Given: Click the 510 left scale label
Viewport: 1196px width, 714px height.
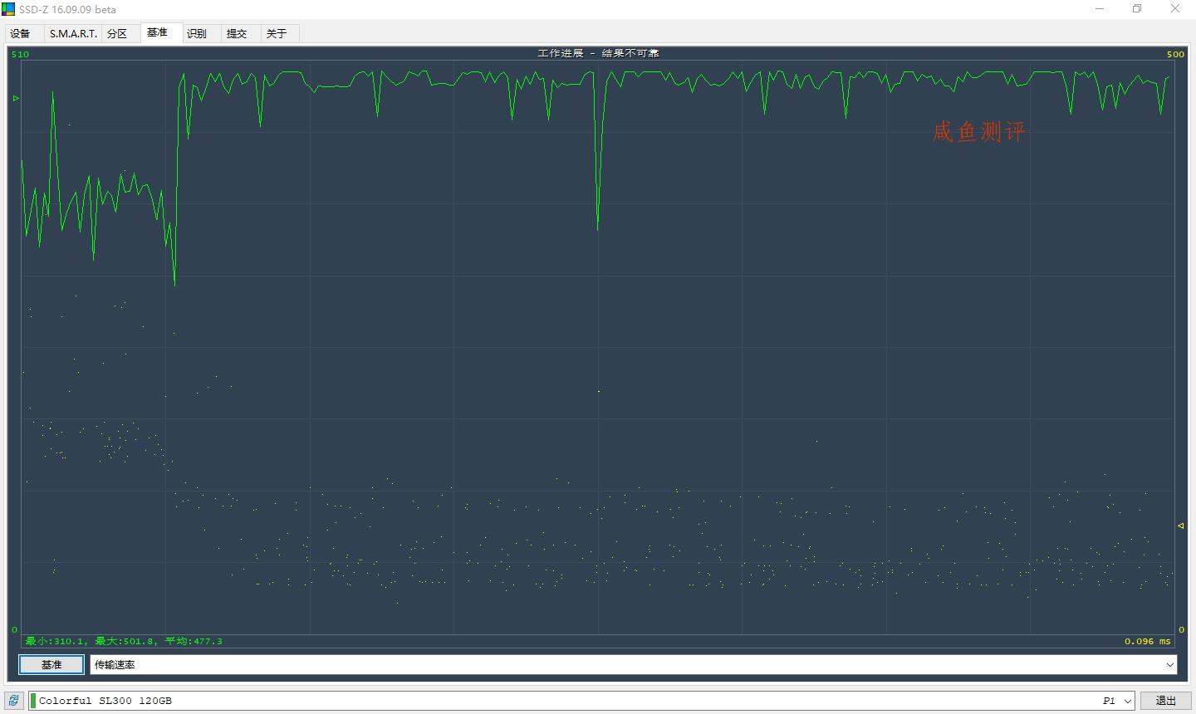Looking at the screenshot, I should pos(20,55).
